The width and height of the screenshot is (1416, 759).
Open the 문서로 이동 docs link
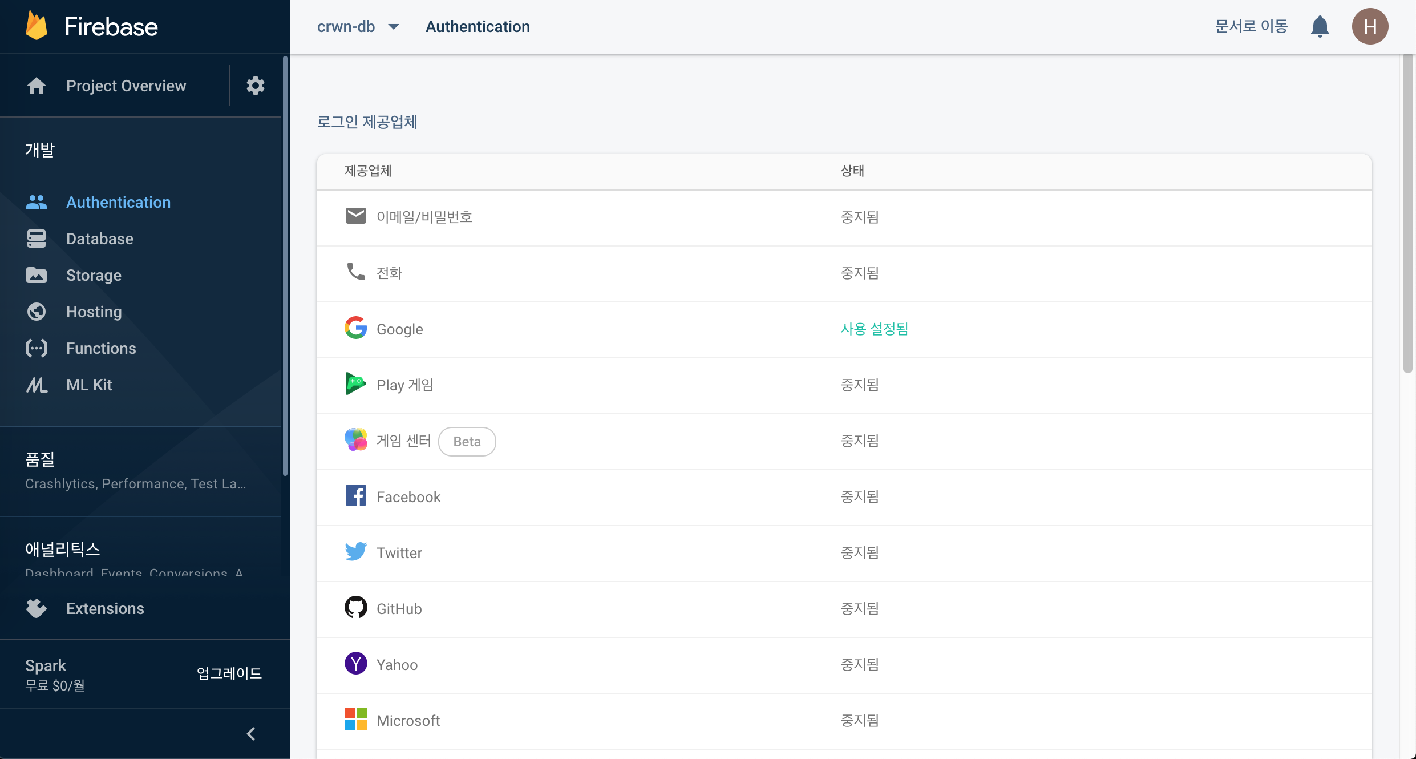coord(1251,26)
